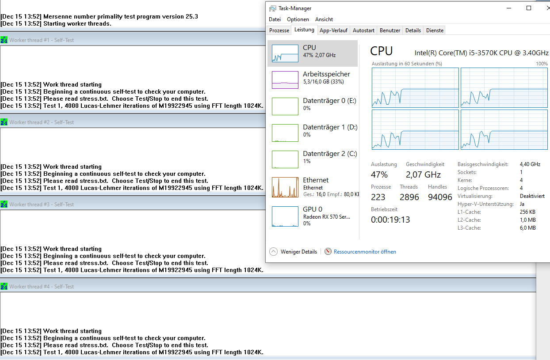Select Datenträger 0 (E:) entry
Viewport: 550px width, 360px height.
point(313,106)
